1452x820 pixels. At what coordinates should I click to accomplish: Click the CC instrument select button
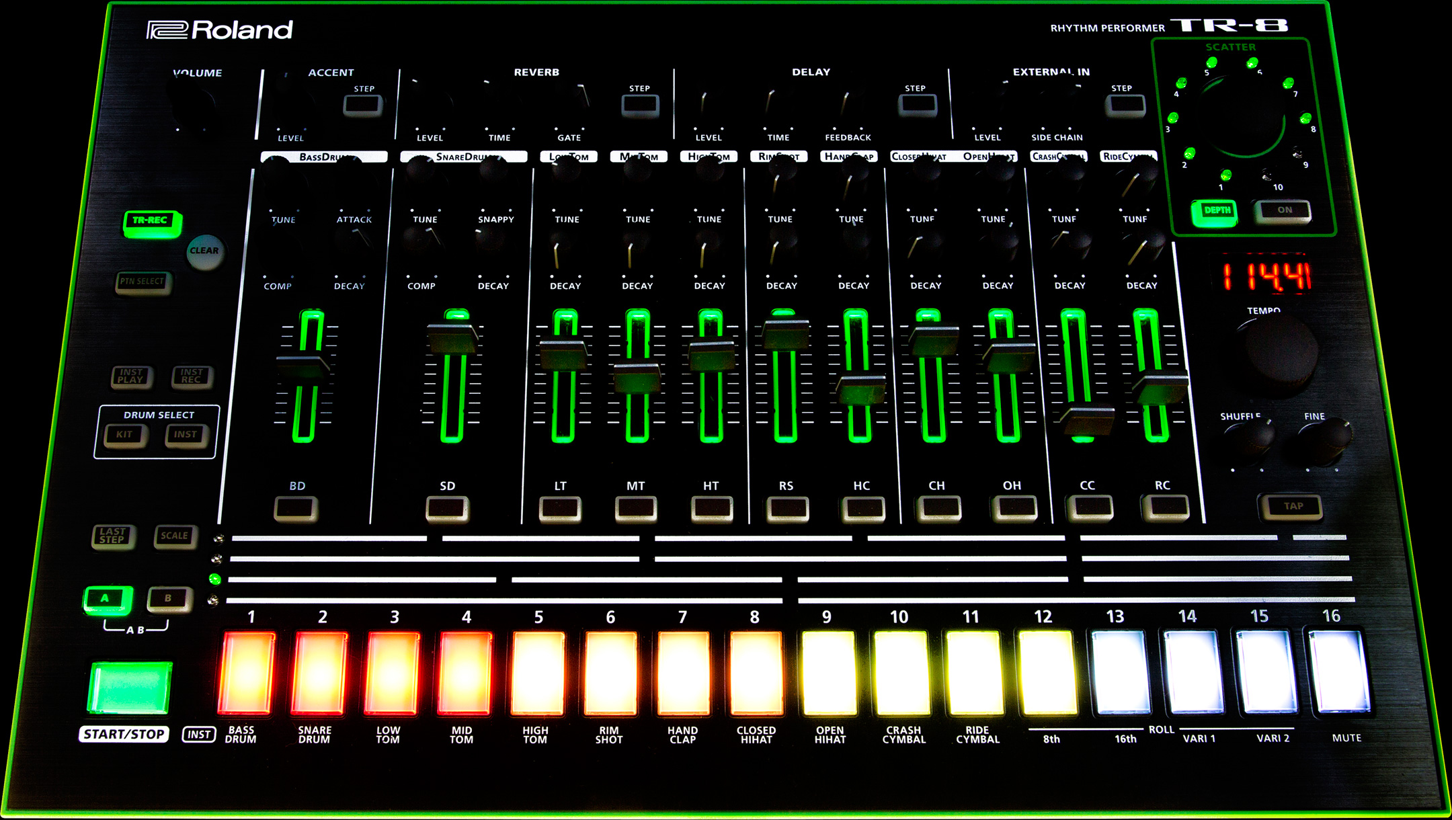coord(1090,507)
